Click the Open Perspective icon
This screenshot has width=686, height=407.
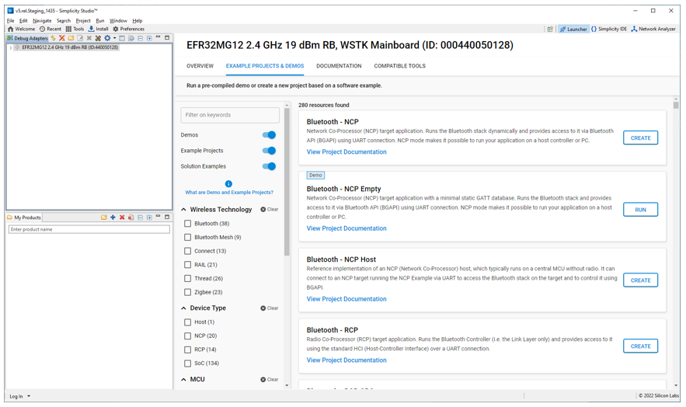tap(550, 29)
